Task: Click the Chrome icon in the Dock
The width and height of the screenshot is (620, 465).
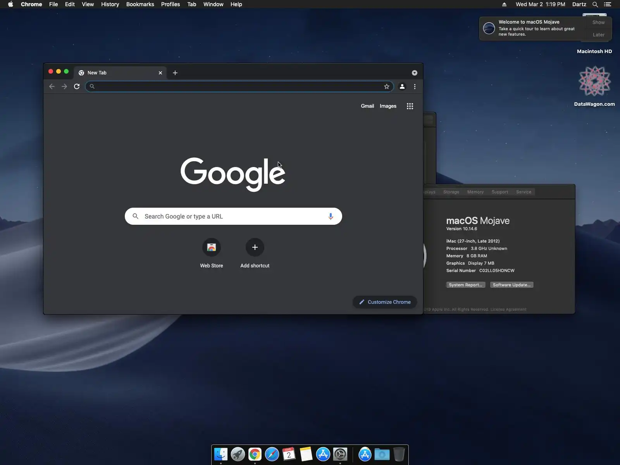Action: (255, 454)
